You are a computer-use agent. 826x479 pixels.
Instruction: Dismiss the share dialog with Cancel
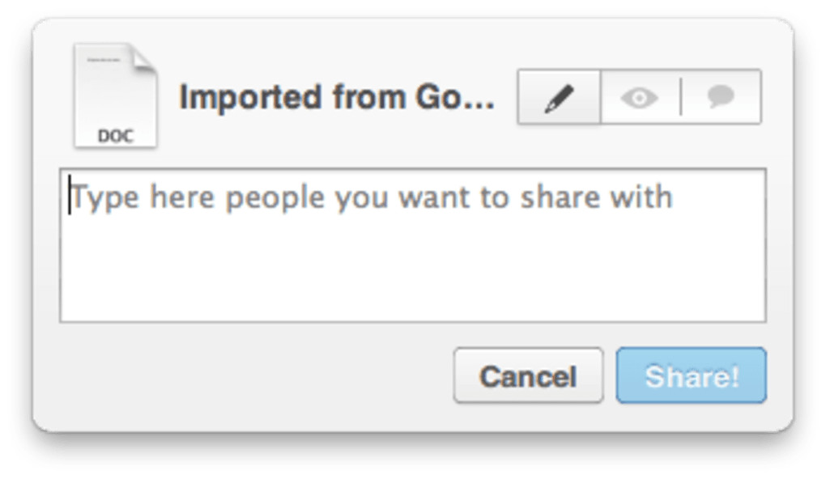(x=528, y=375)
